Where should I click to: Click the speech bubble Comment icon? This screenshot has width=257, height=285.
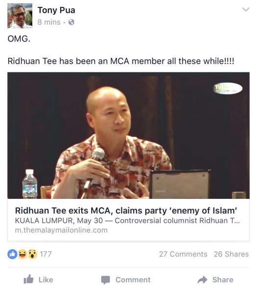pyautogui.click(x=106, y=280)
